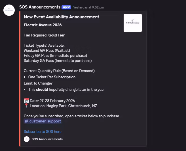Click the small footer SOS Announcements icon
This screenshot has height=151, width=186.
coord(27,139)
